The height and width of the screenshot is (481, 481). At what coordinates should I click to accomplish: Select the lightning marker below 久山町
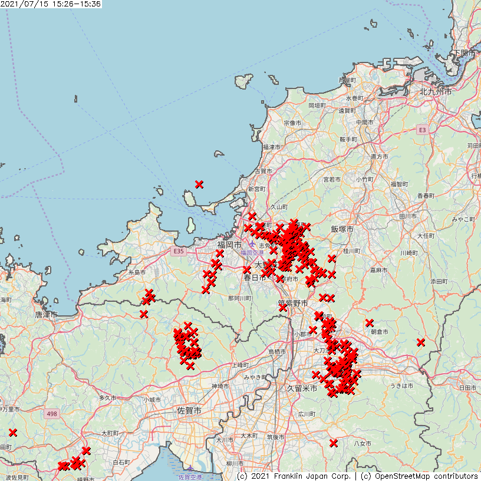pos(252,216)
